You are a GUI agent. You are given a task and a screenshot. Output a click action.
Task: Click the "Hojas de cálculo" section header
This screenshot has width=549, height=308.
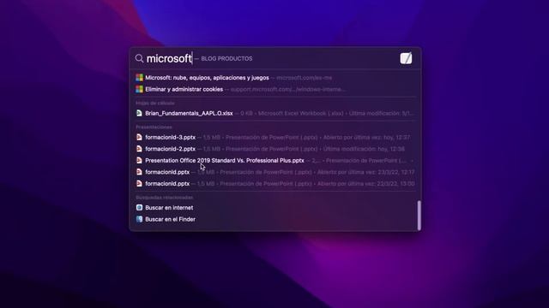[x=155, y=103]
